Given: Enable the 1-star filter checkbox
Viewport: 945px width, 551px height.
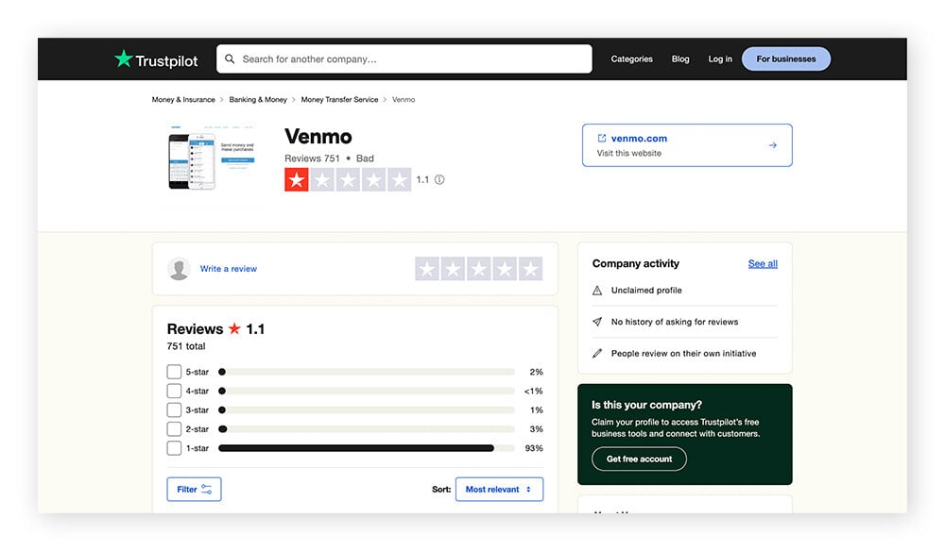Looking at the screenshot, I should point(174,448).
